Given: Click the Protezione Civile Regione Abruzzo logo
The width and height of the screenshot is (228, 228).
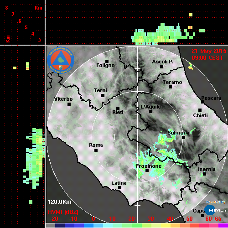Looking at the screenshot, I should tap(61, 60).
